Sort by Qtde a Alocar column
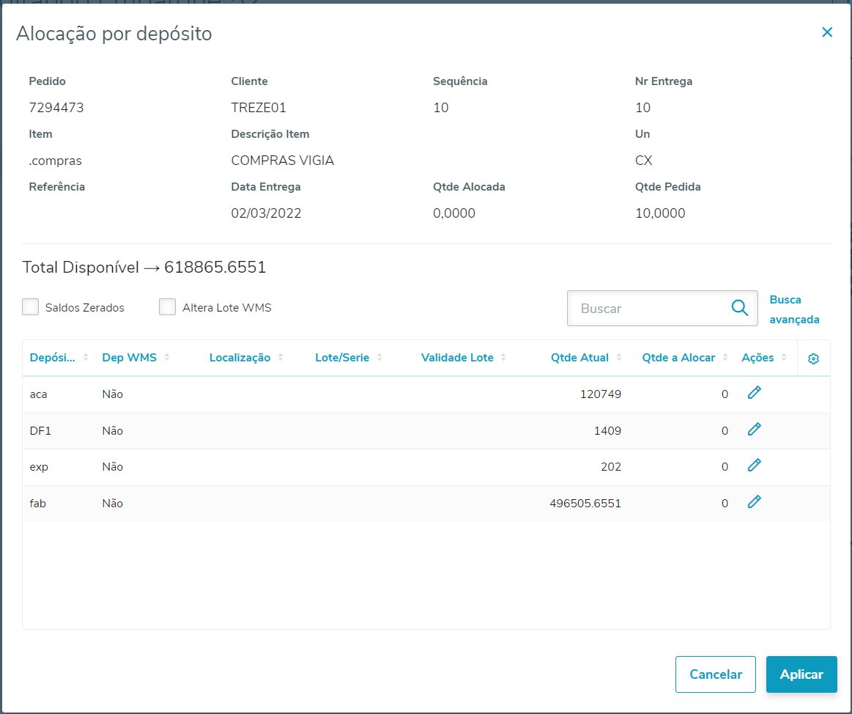The height and width of the screenshot is (714, 852). click(x=685, y=358)
